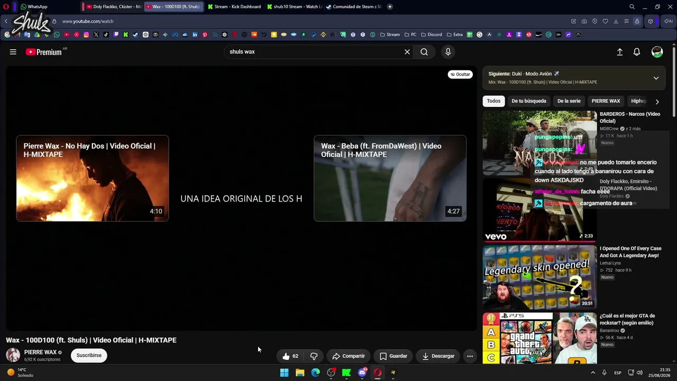Open the Legendary skin opened video thumbnail
677x381 pixels.
pyautogui.click(x=539, y=277)
